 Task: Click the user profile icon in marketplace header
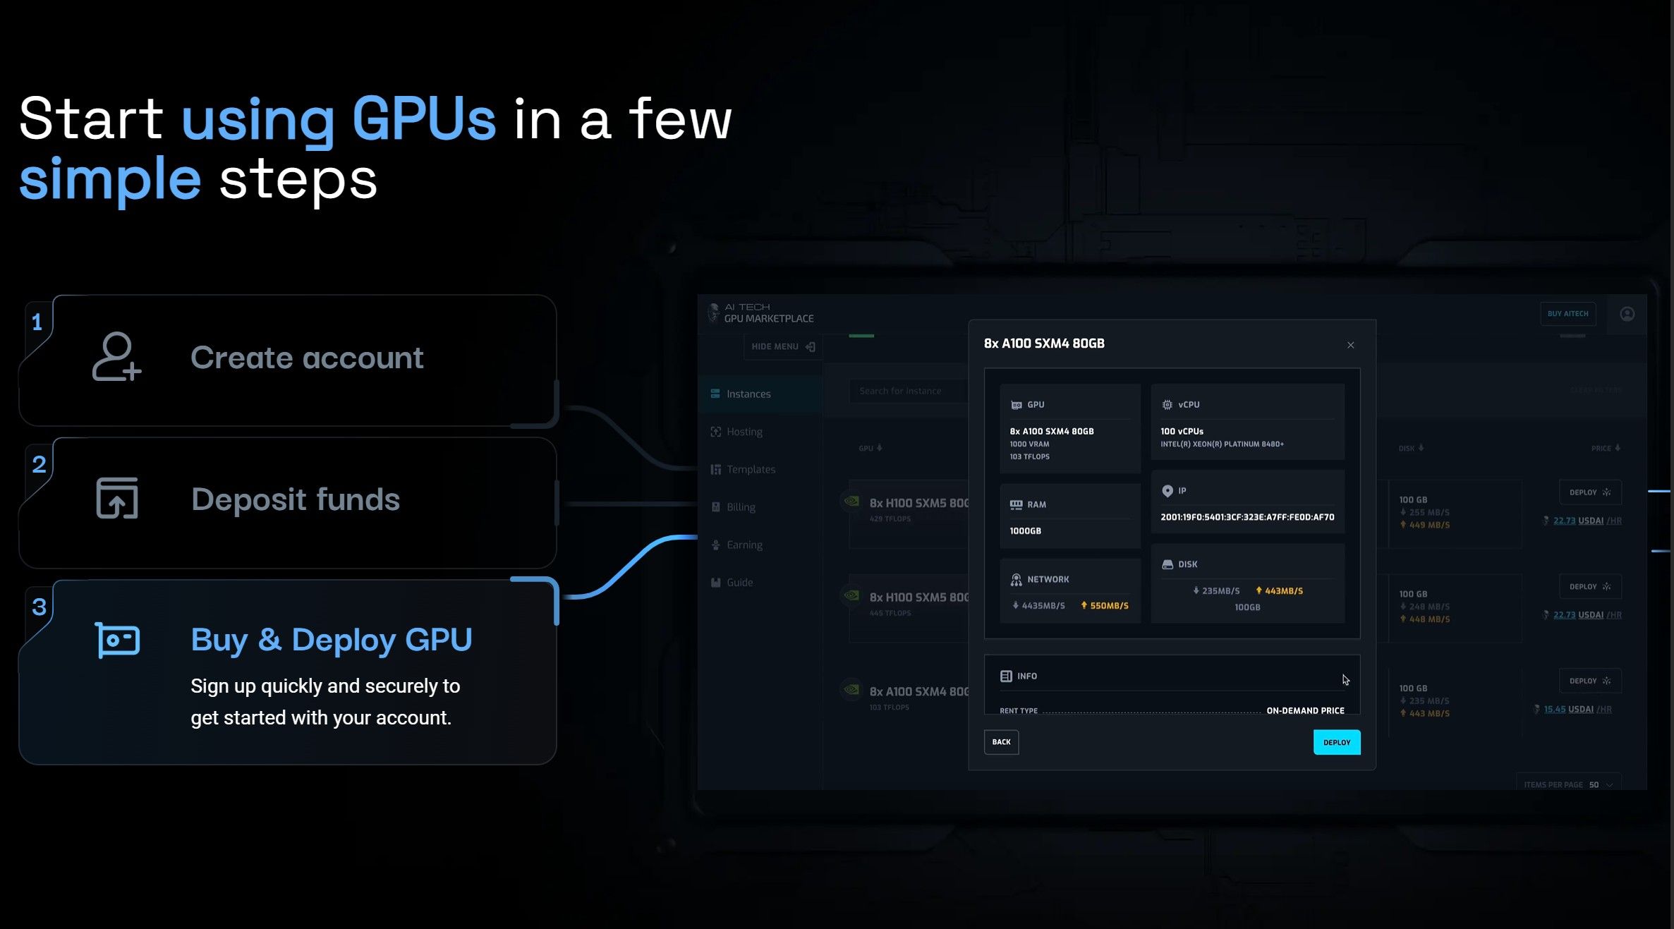[1627, 315]
